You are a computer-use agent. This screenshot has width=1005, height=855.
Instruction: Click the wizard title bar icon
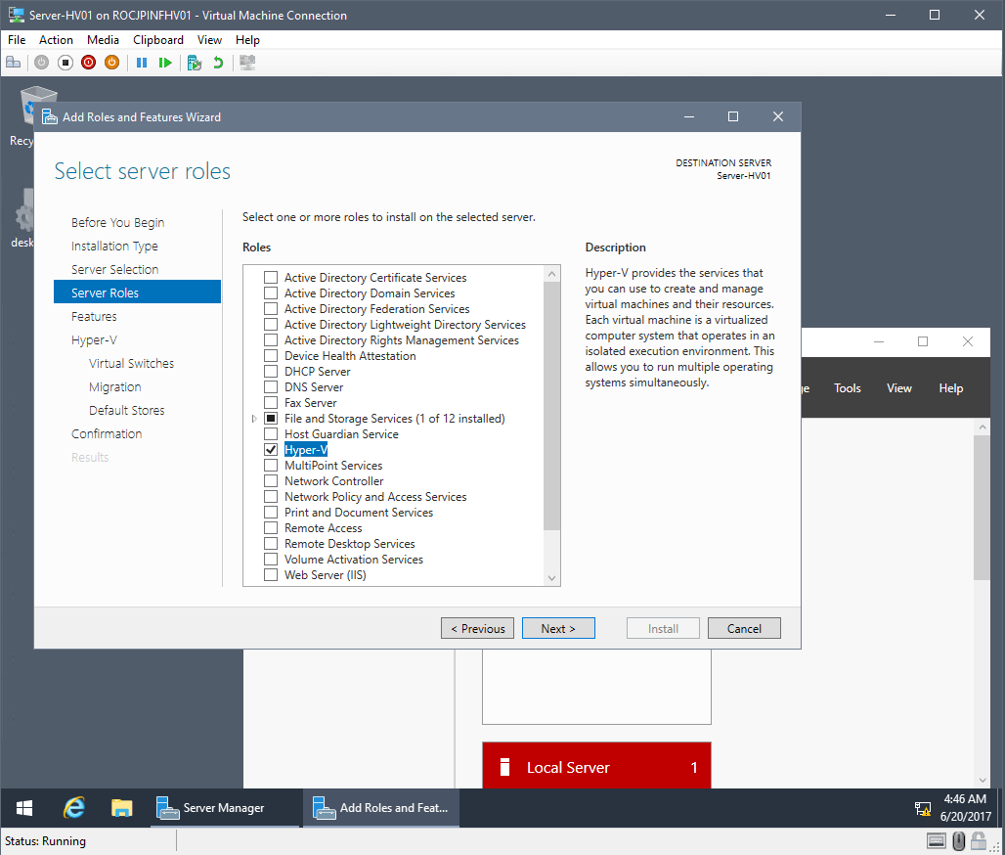point(49,116)
